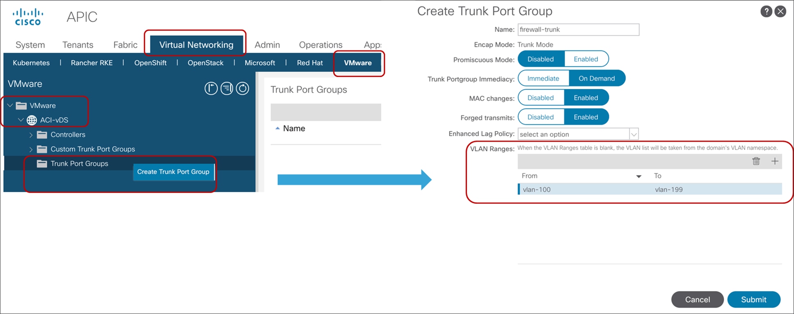Collapse the VMware tree node
Screen dimensions: 794x314
[10, 106]
